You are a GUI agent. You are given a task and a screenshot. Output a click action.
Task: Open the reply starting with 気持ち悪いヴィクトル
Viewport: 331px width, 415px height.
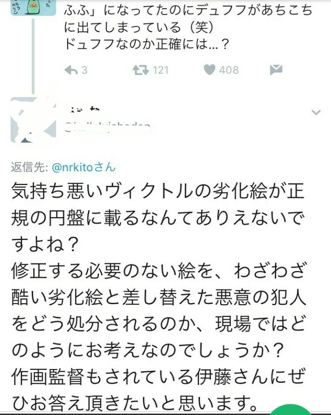pos(159,296)
